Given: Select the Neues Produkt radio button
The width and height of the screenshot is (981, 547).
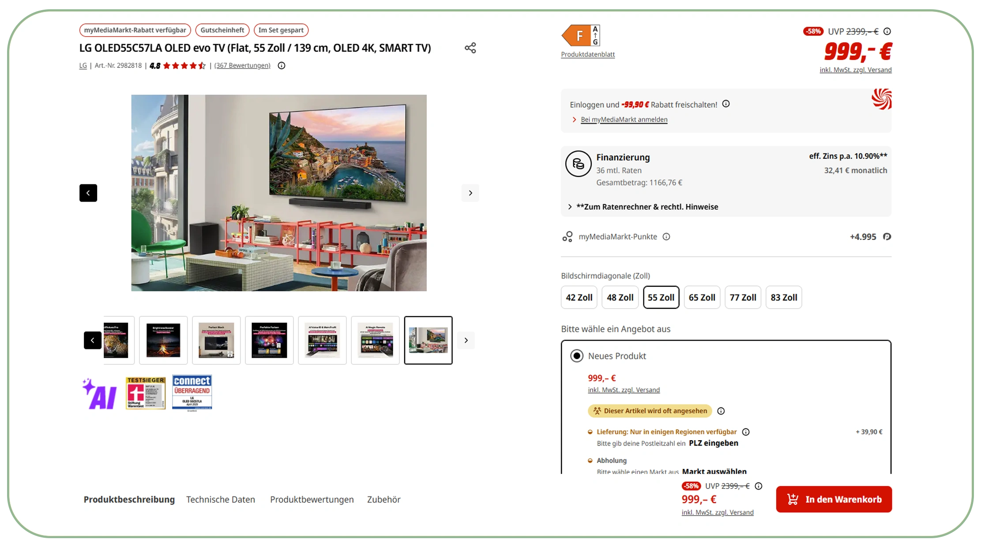Looking at the screenshot, I should pyautogui.click(x=577, y=356).
